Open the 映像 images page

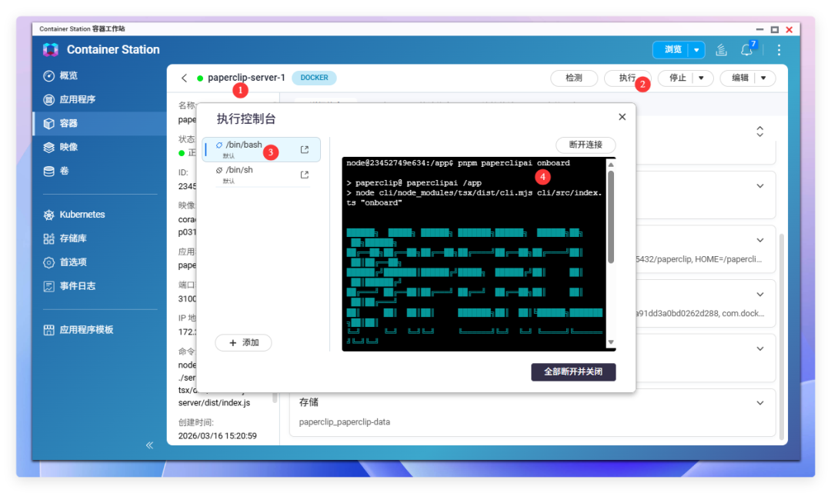tap(99, 147)
